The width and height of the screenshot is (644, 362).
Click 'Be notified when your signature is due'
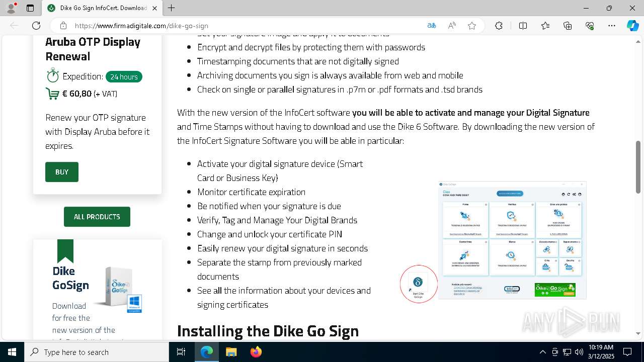pyautogui.click(x=269, y=206)
